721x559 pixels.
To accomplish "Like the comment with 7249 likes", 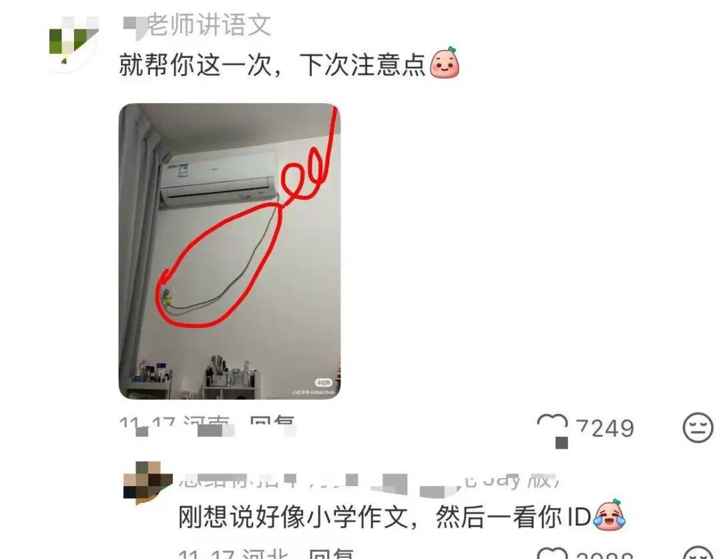I will [x=553, y=429].
